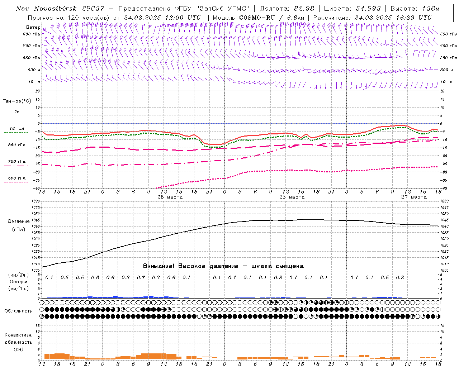The height and width of the screenshot is (367, 459).
Task: Click the (гПа) pressure unit label
Action: [19, 230]
